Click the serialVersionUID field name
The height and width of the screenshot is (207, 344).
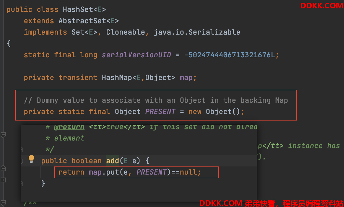(137, 55)
